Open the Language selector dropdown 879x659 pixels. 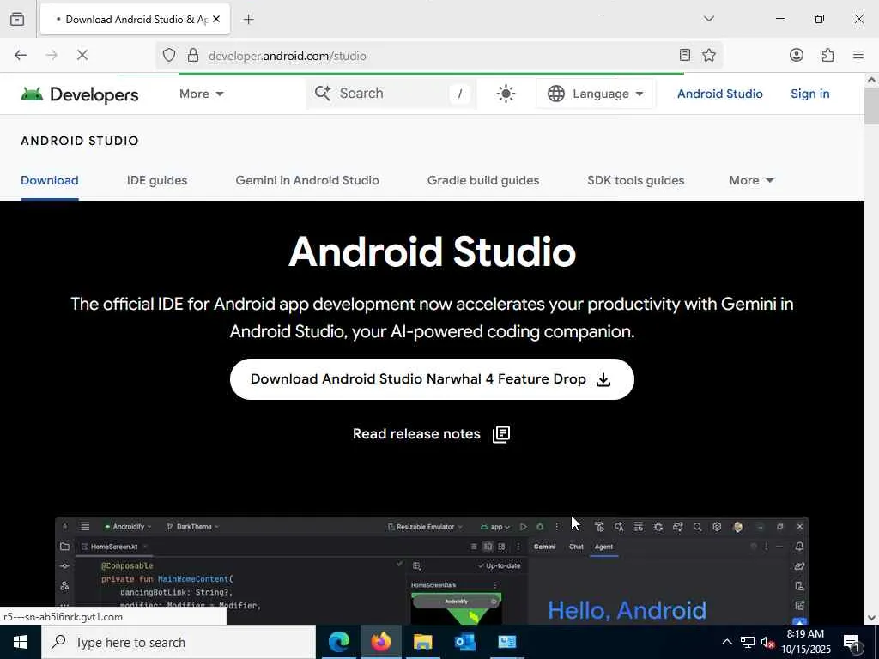point(595,94)
